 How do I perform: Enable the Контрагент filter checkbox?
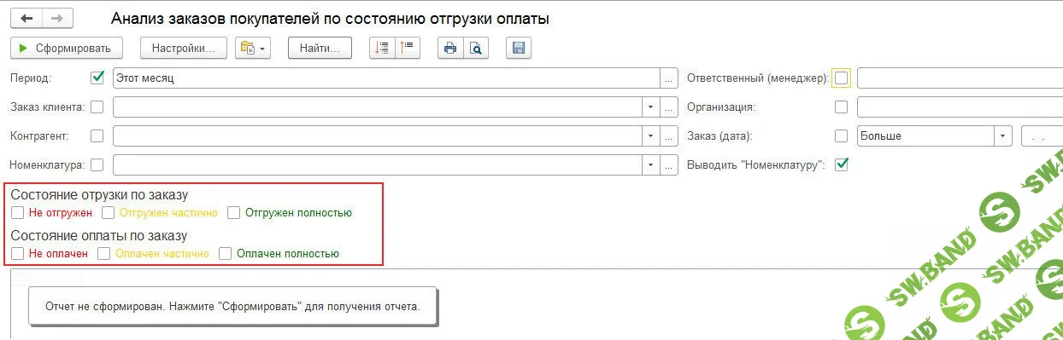[x=97, y=135]
